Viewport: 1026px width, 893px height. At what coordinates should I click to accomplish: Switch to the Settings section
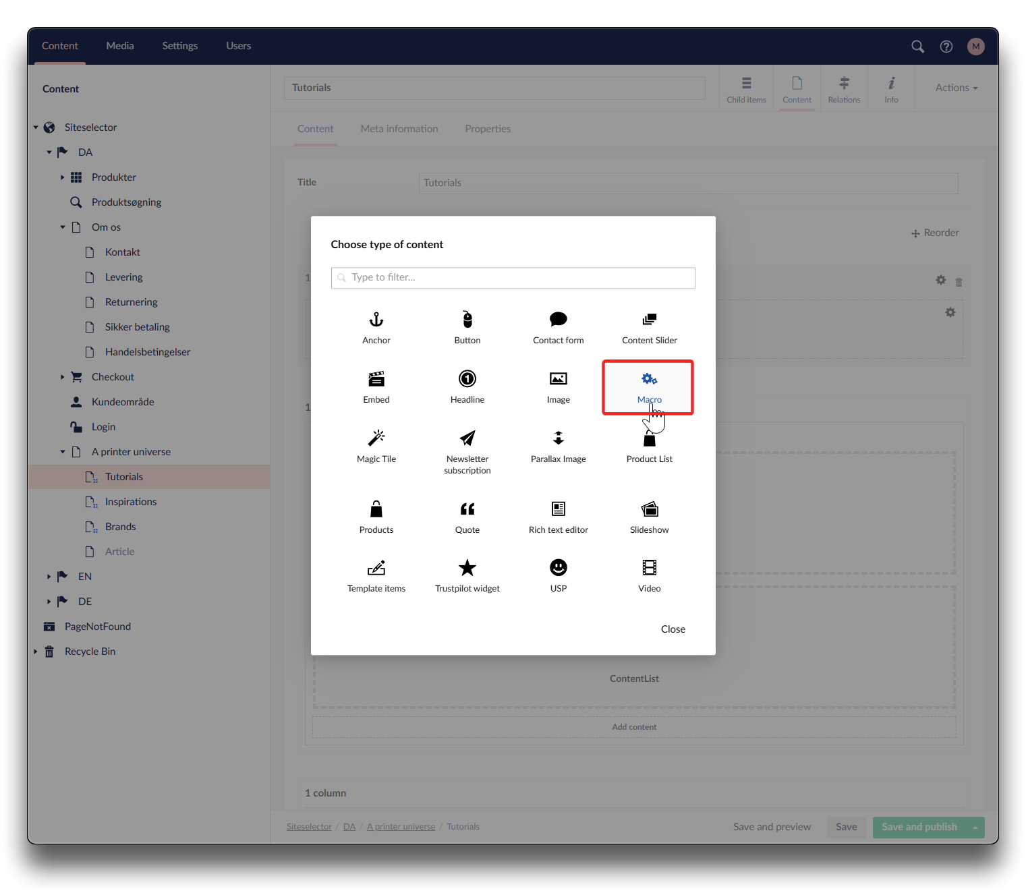[179, 46]
